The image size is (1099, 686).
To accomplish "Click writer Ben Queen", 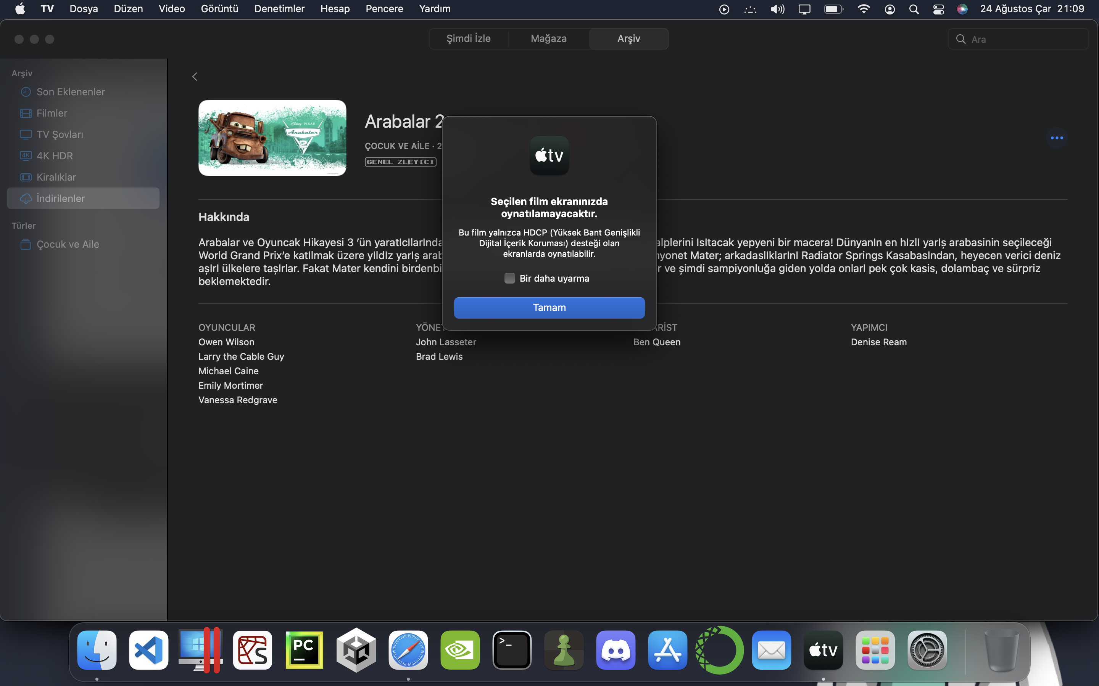I will coord(657,342).
